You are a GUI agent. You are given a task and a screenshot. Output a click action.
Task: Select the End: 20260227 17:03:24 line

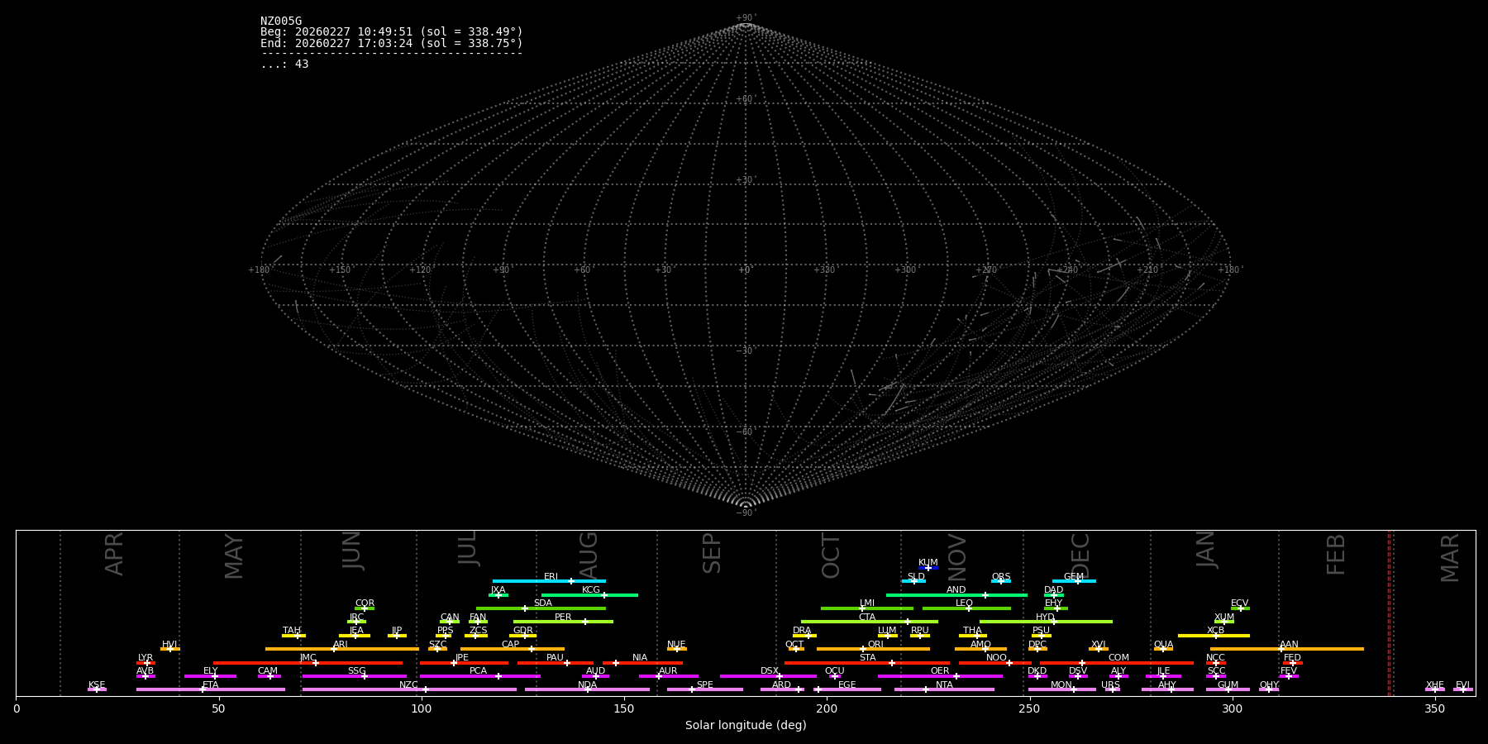pos(392,43)
